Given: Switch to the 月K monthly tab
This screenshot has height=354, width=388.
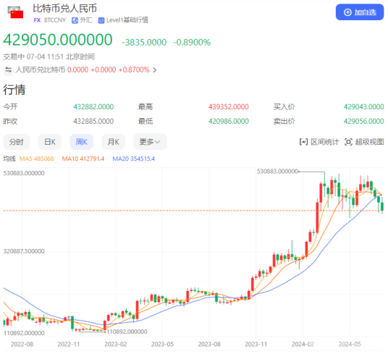Looking at the screenshot, I should click(x=114, y=142).
